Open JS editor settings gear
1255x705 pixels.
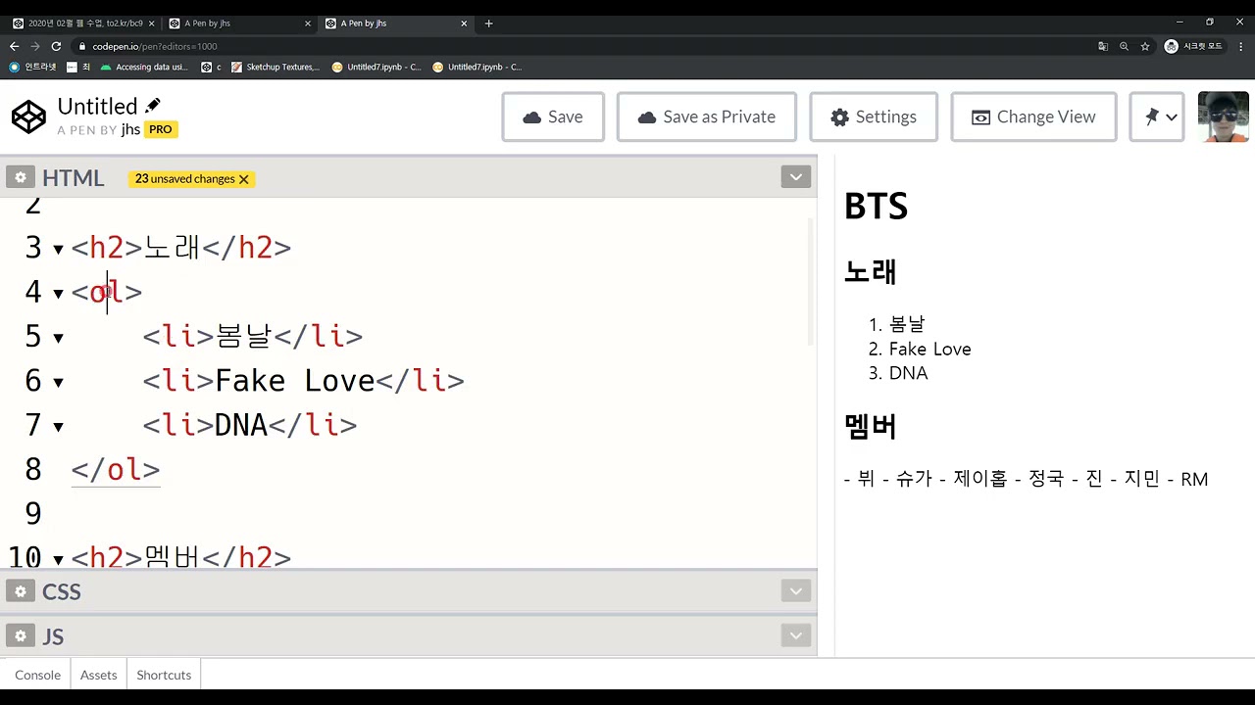pyautogui.click(x=20, y=636)
